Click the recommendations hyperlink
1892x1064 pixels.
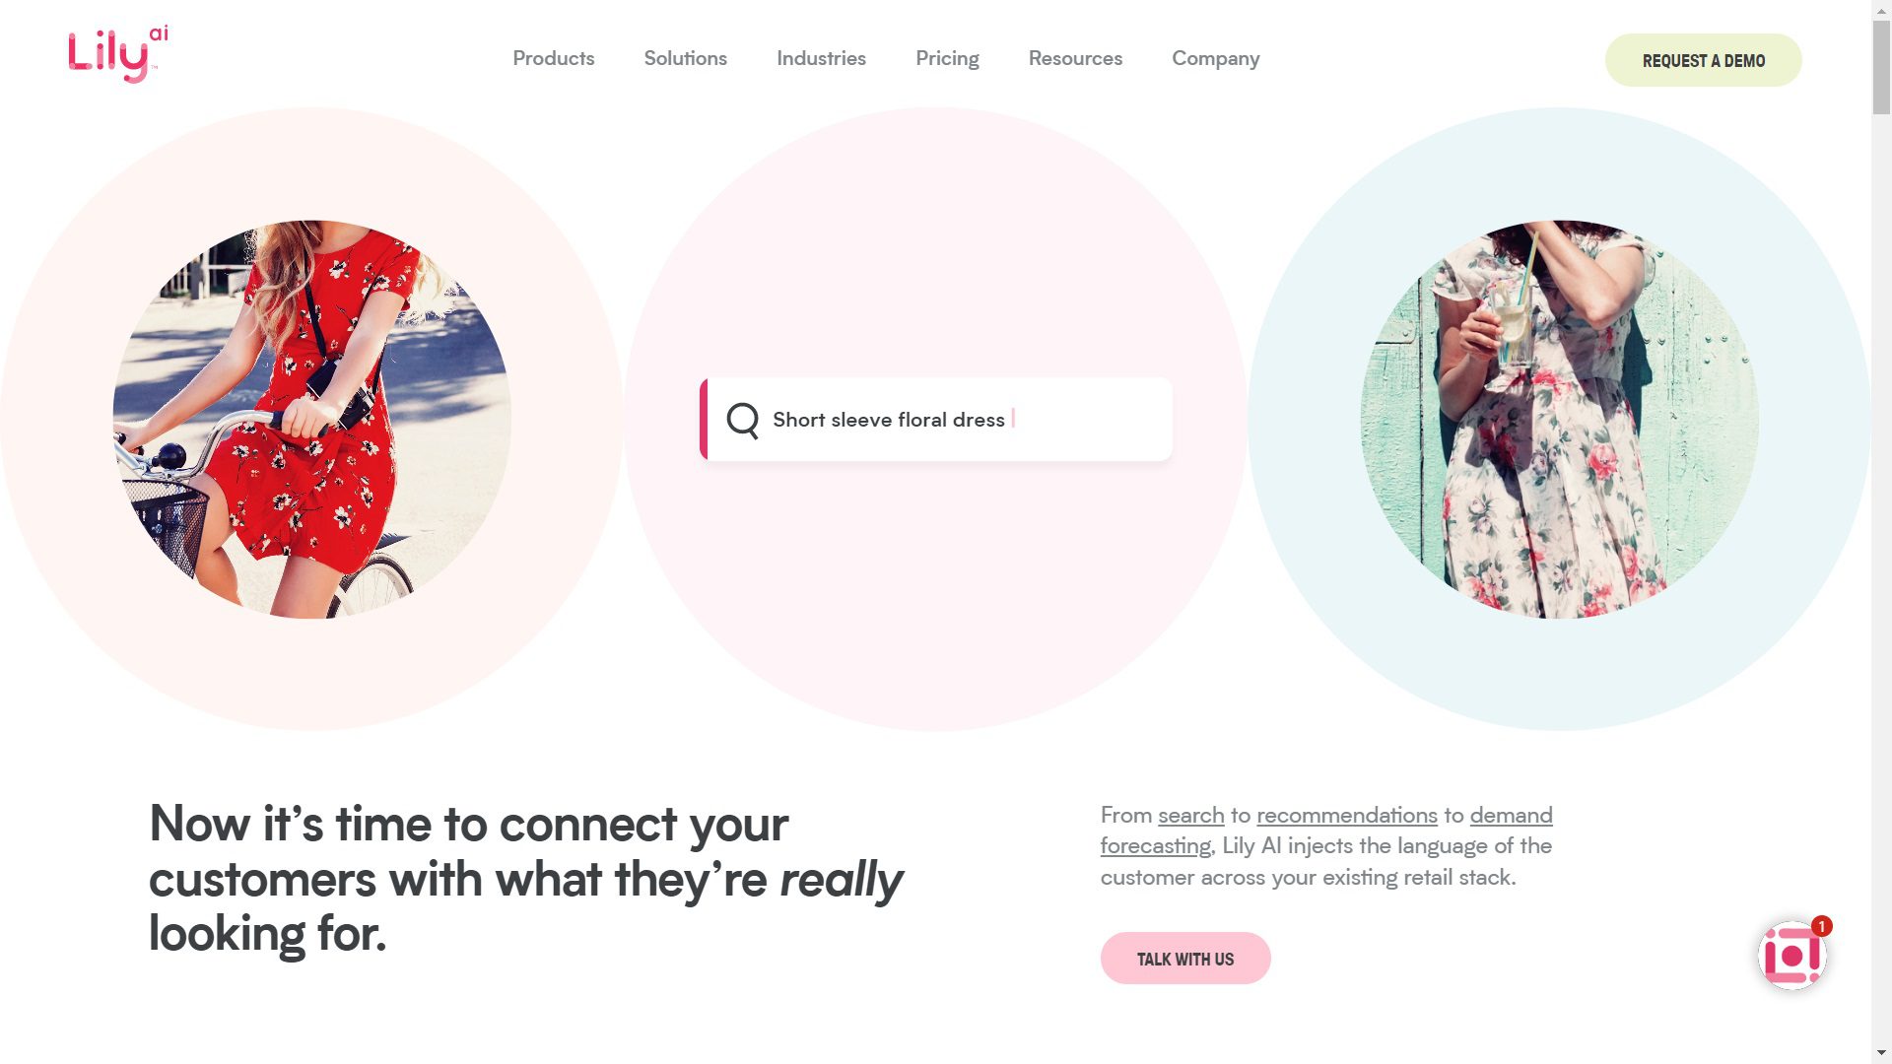coord(1347,815)
